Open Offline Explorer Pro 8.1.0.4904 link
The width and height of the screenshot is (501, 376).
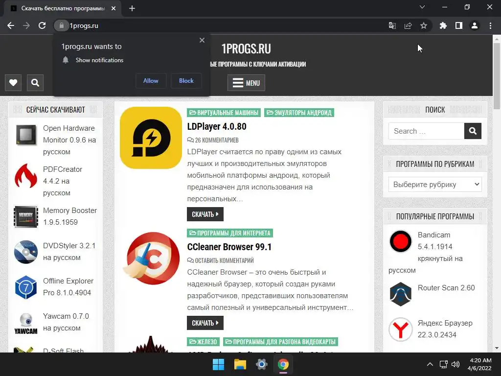coord(68,287)
